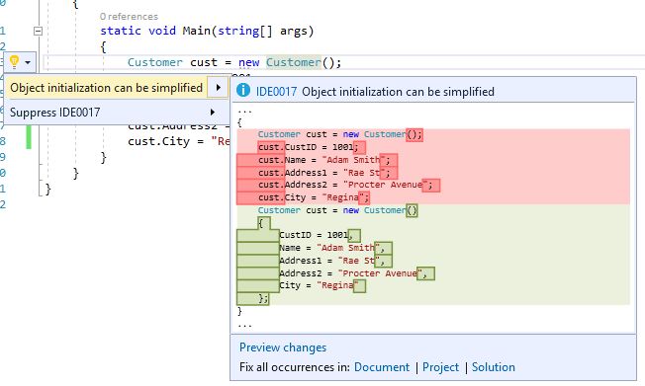This screenshot has width=645, height=386.
Task: Open the lightbulb dropdown arrow
Action: (28, 63)
